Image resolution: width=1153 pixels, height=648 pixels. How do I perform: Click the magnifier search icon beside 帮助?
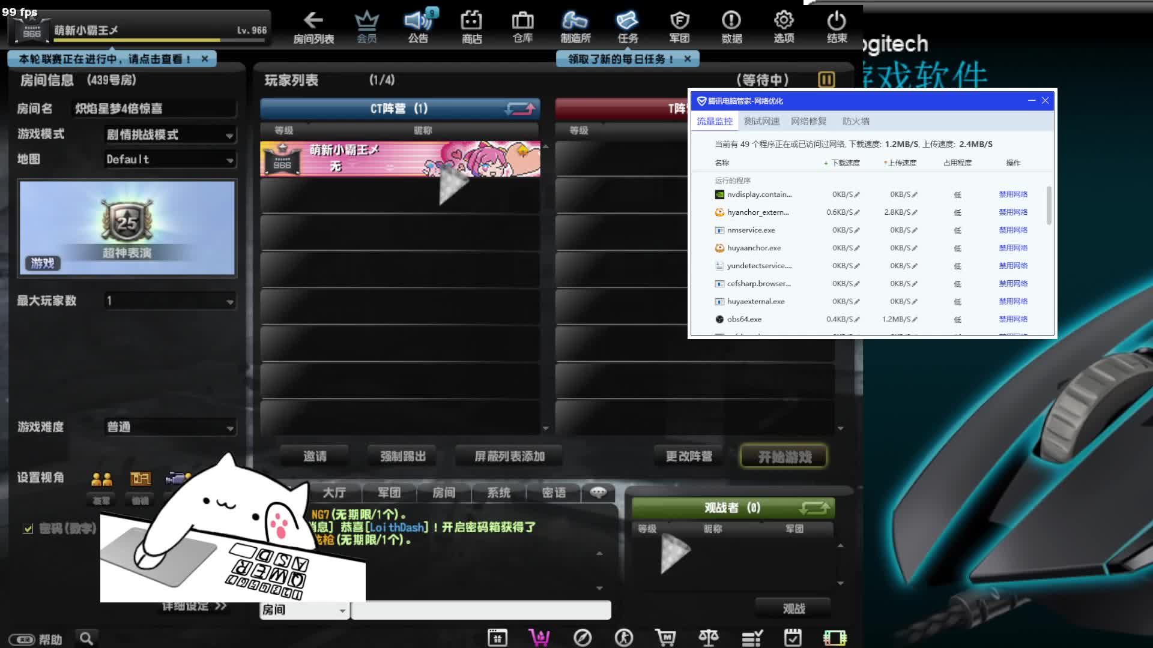click(86, 638)
